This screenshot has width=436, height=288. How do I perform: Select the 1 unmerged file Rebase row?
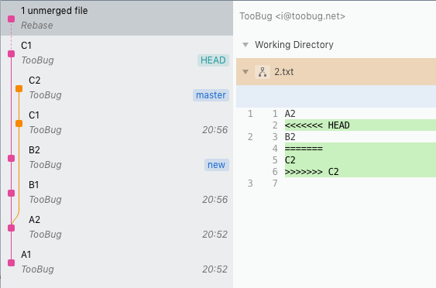(117, 18)
